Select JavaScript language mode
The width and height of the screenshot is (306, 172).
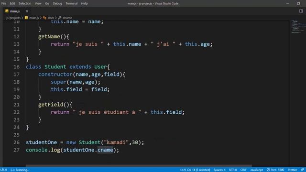tap(256, 170)
